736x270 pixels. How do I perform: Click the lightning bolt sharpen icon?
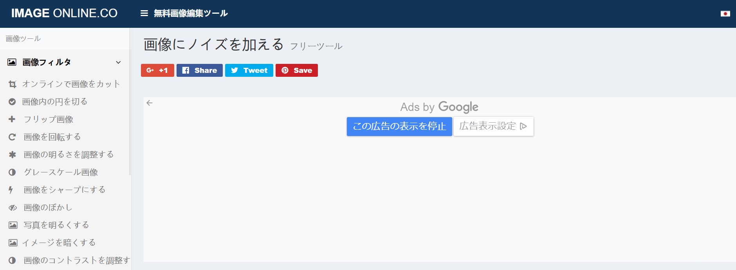click(x=11, y=190)
